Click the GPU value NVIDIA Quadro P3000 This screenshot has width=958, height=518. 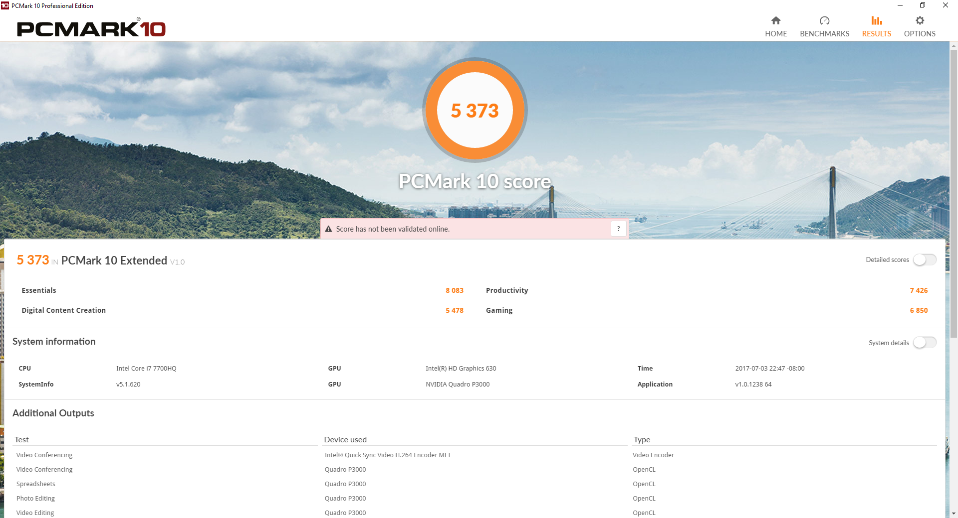click(x=458, y=385)
